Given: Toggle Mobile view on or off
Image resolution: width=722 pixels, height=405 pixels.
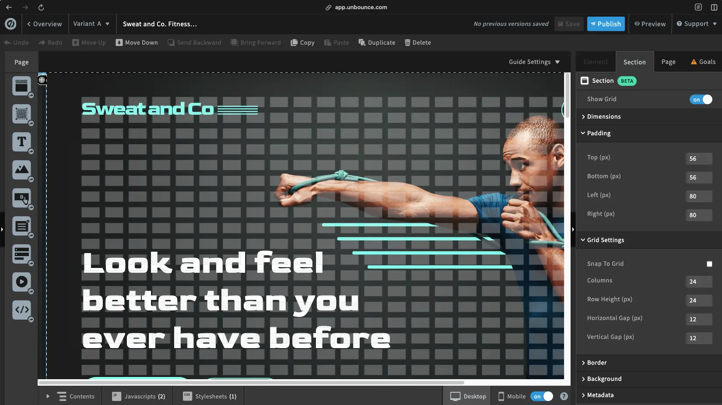Looking at the screenshot, I should coord(541,396).
